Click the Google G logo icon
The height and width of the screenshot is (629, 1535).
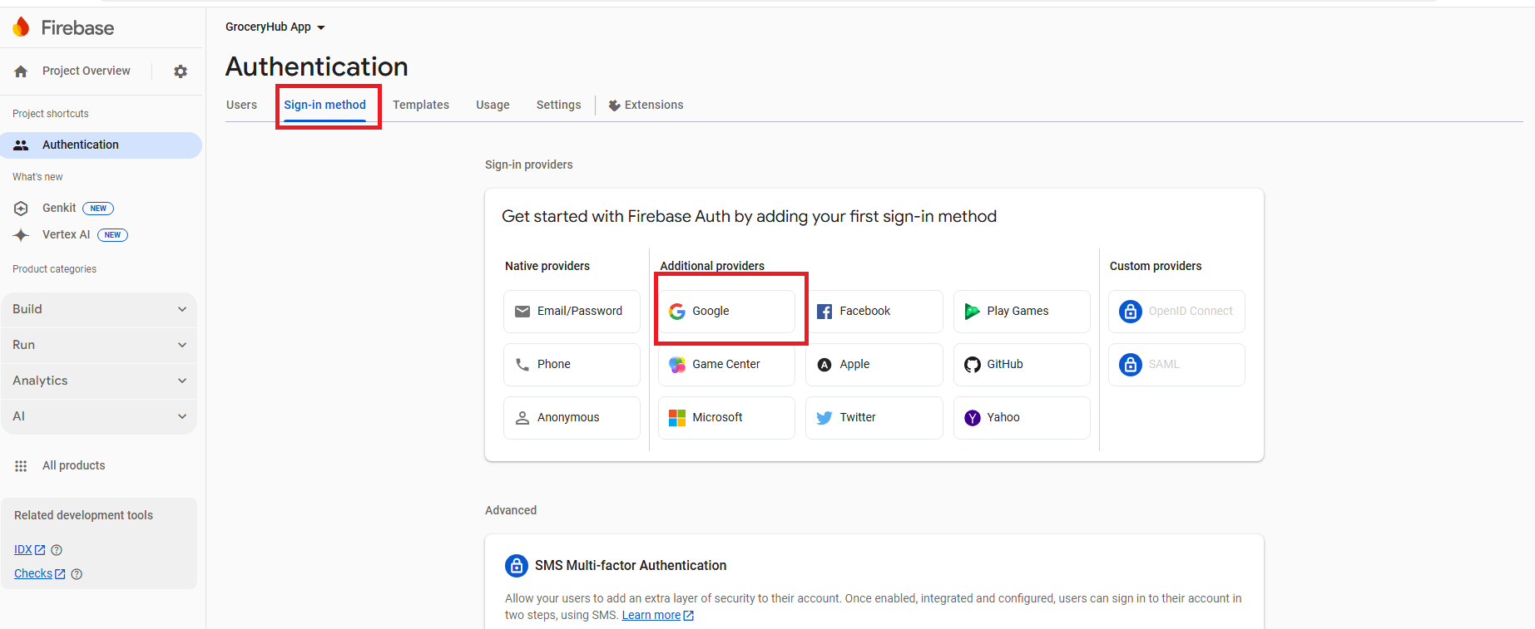point(677,312)
